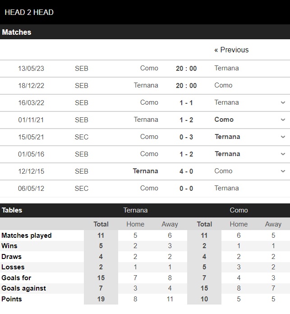The height and width of the screenshot is (314, 290).
Task: Expand the 12/12/15 Ternana 4-0 Como match
Action: (283, 171)
